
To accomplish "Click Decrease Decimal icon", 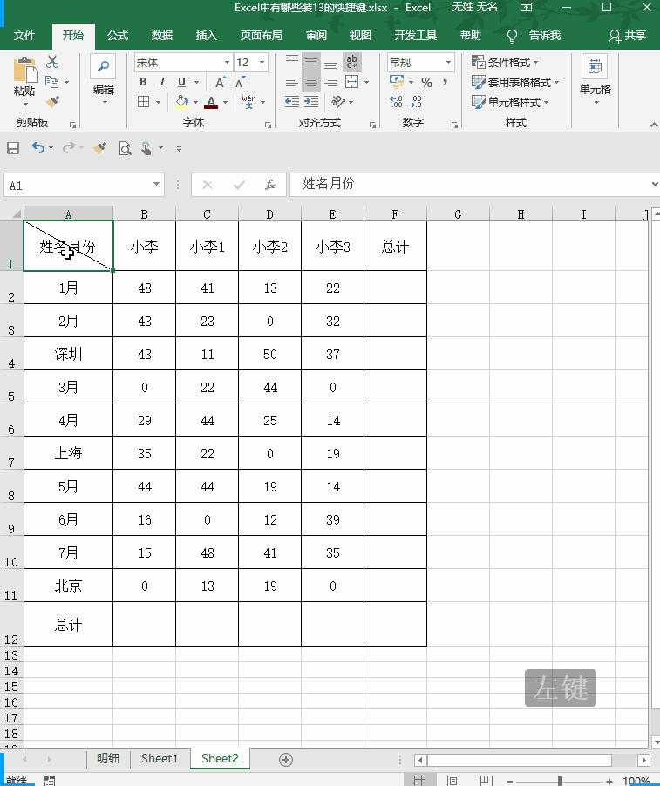I will click(x=416, y=102).
